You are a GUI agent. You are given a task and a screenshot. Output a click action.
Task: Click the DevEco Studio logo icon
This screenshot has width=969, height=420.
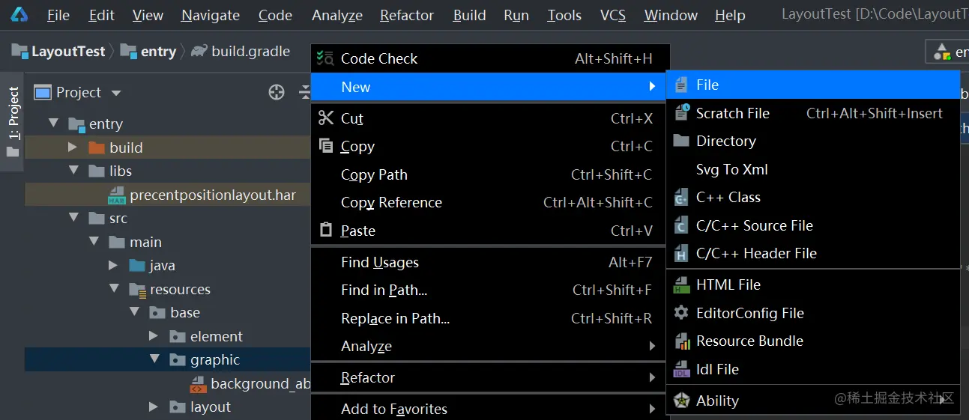coord(19,15)
